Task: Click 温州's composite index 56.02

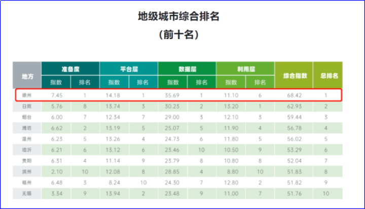Action: pos(294,139)
